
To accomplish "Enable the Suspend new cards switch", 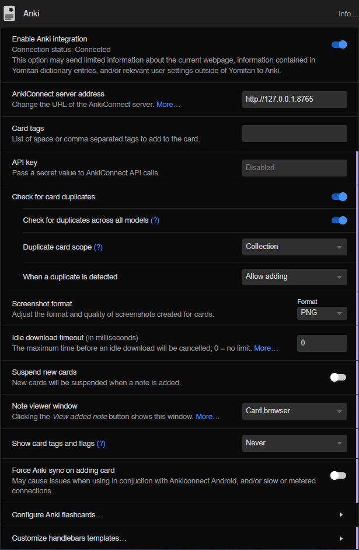I will [x=339, y=377].
